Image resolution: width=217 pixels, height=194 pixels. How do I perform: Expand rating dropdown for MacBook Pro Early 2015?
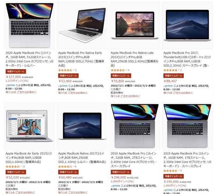tap(74, 70)
